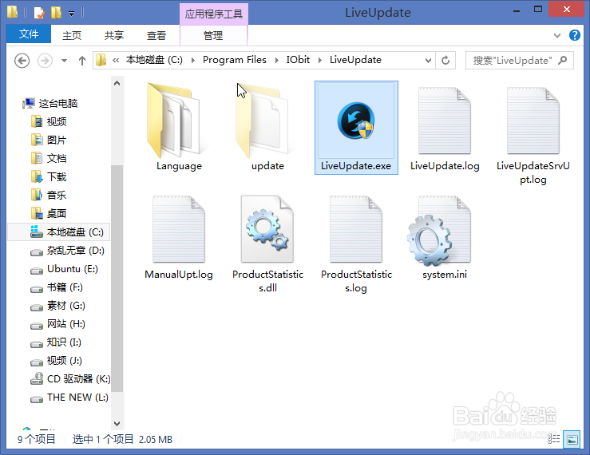Go back with the back arrow button
The width and height of the screenshot is (590, 455).
pos(22,61)
